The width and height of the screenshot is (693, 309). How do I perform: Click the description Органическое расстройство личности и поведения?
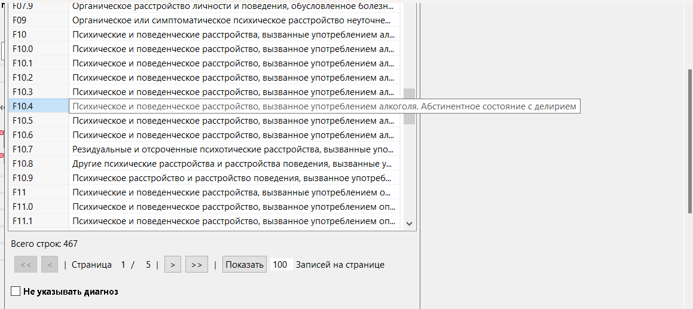[x=234, y=6]
